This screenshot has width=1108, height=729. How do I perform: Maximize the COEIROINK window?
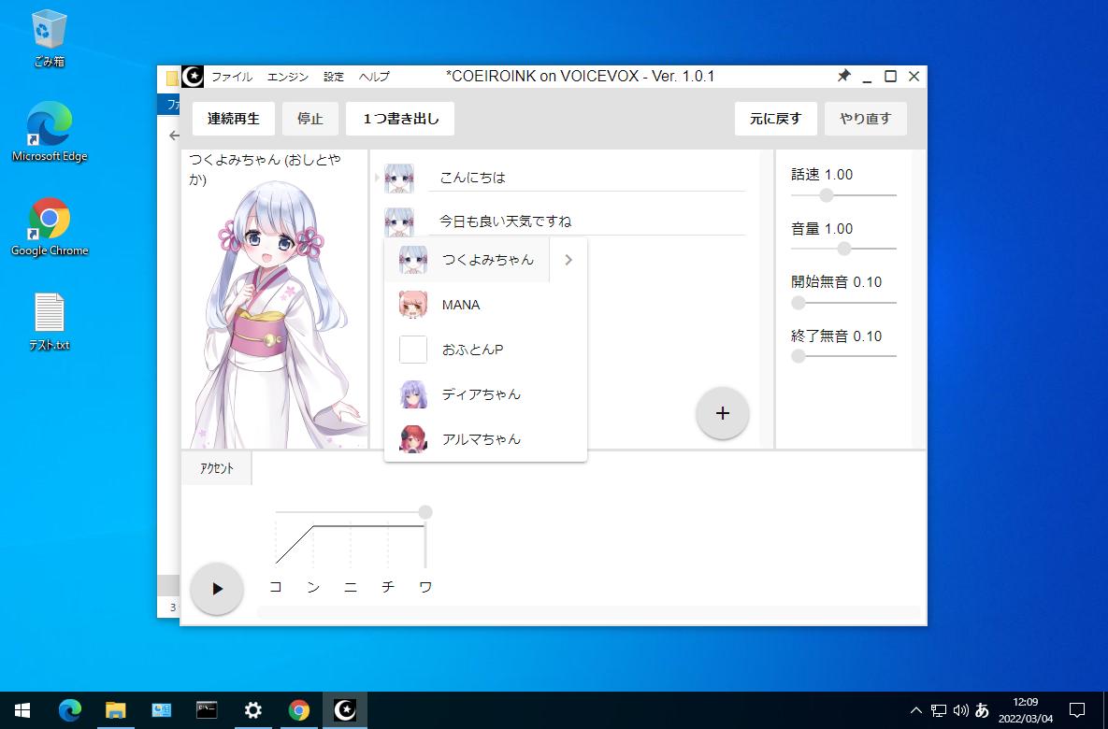pyautogui.click(x=890, y=77)
